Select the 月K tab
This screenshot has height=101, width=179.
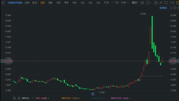(x=59, y=3)
